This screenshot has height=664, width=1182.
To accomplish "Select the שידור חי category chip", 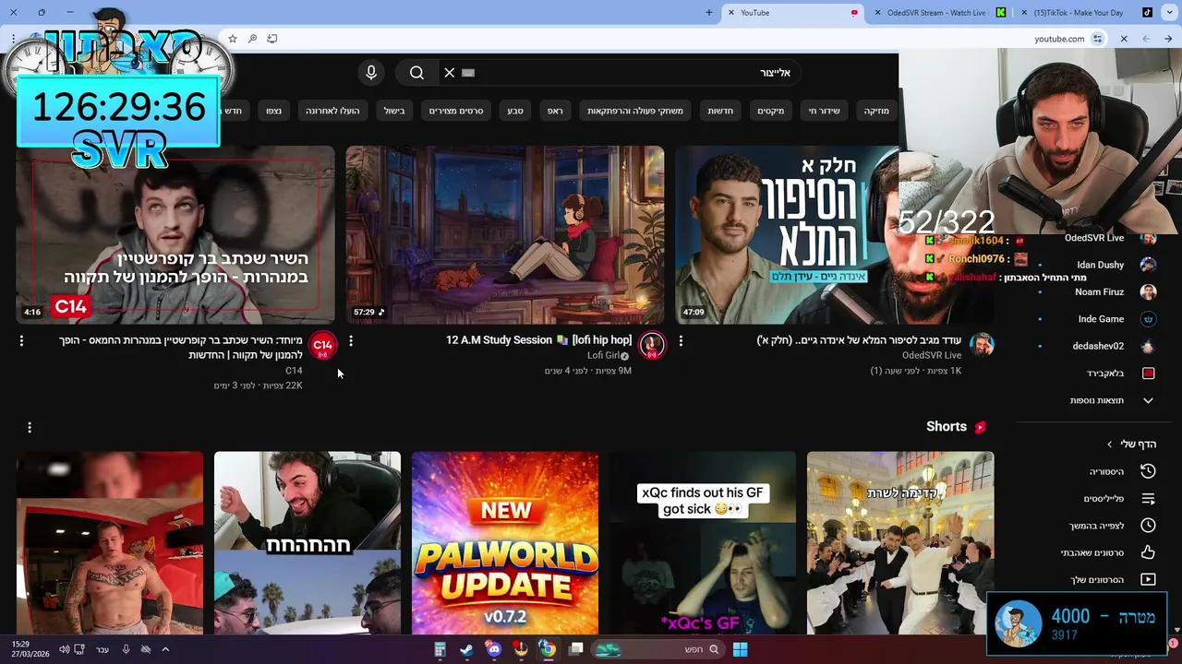I will pyautogui.click(x=824, y=111).
